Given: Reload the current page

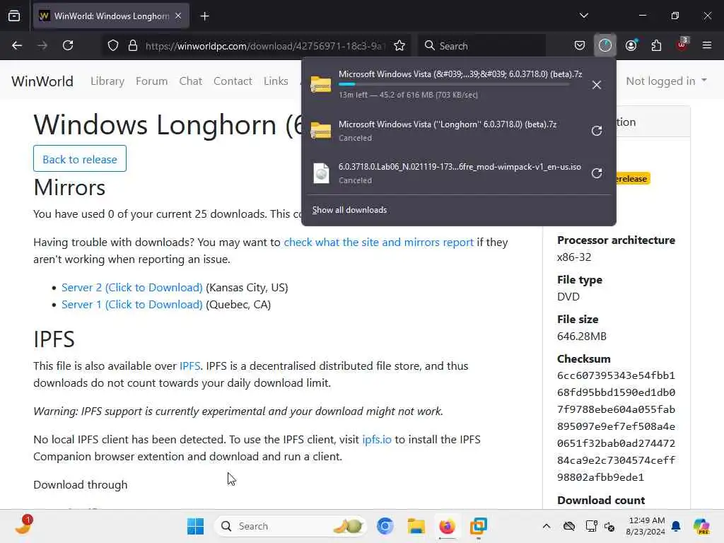Looking at the screenshot, I should tap(68, 46).
